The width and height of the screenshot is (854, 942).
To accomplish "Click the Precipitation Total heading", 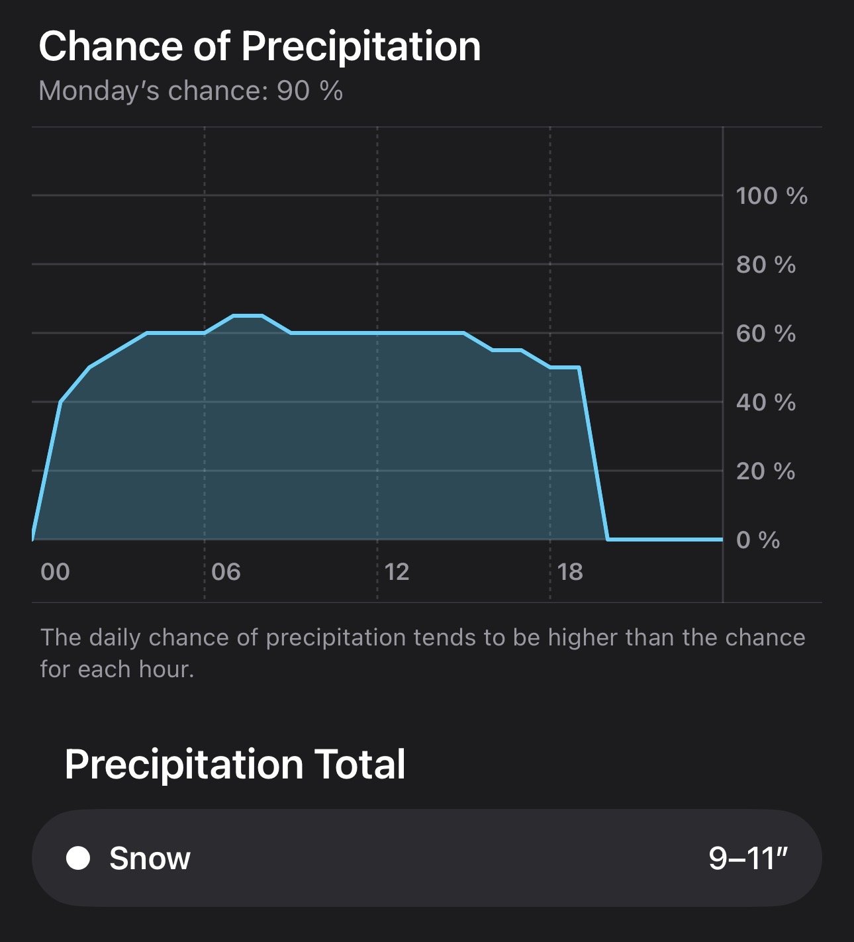I will 235,765.
